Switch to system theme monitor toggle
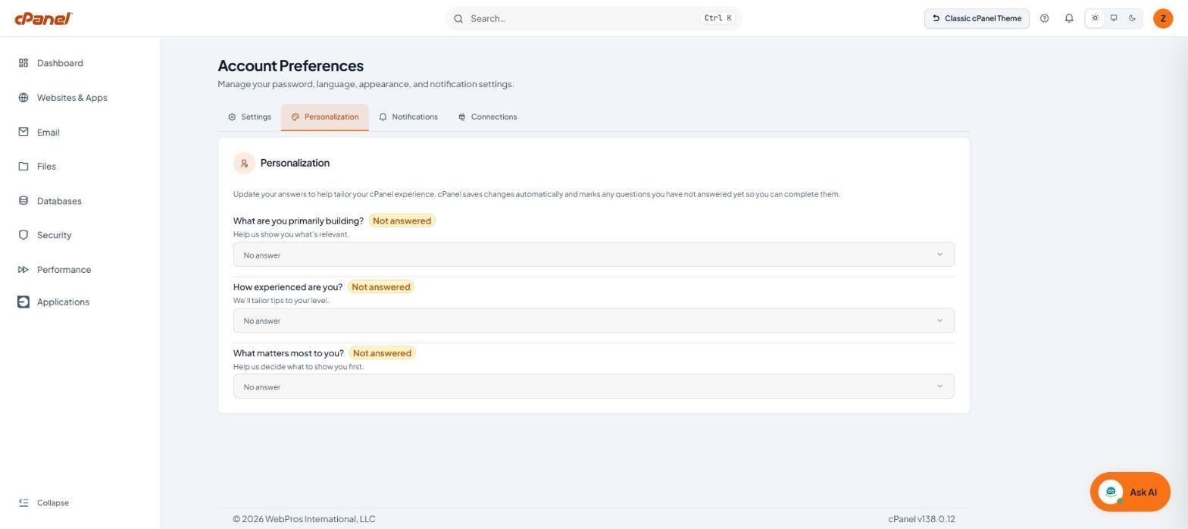1188x529 pixels. pyautogui.click(x=1114, y=18)
